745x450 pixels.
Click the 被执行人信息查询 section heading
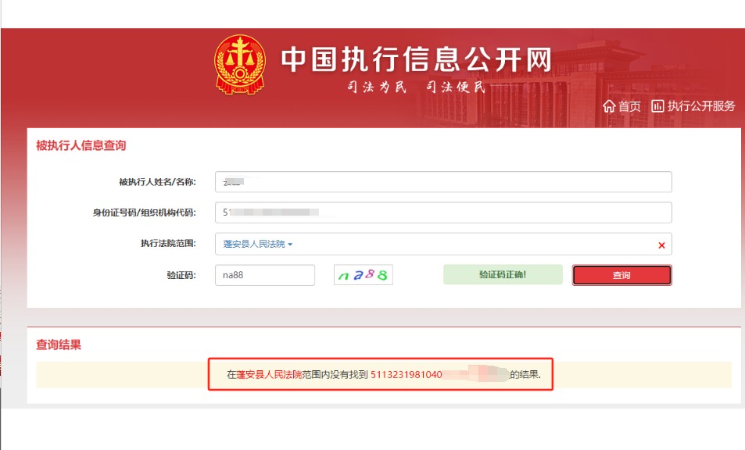point(81,145)
